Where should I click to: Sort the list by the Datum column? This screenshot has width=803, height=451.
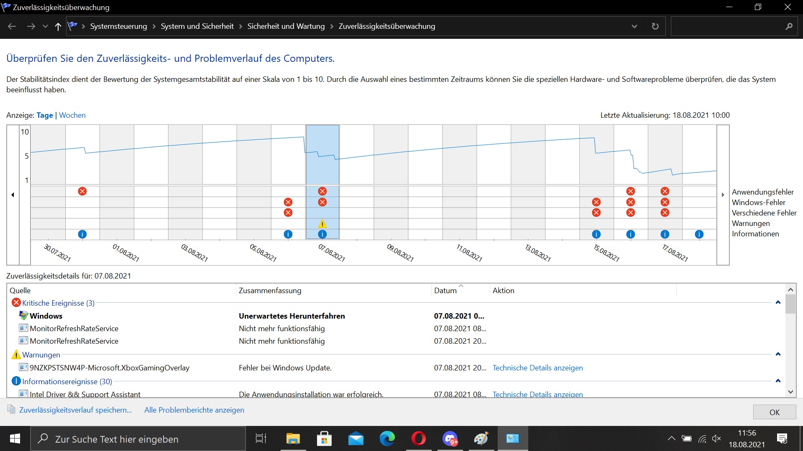click(445, 291)
